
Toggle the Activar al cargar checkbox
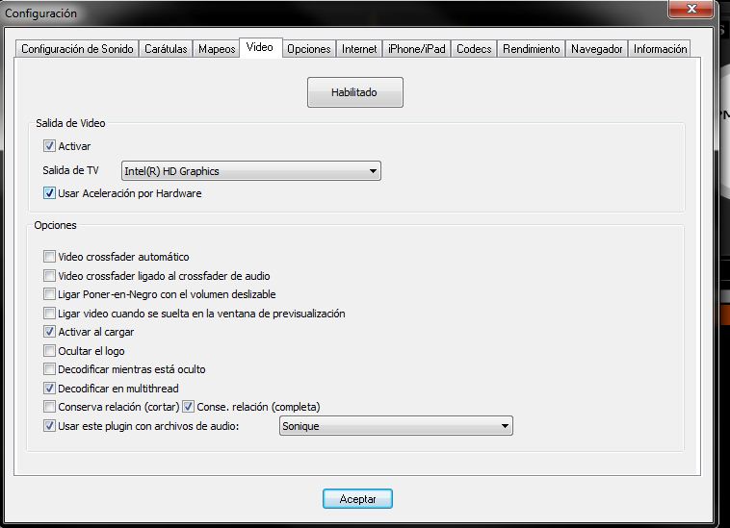(49, 332)
